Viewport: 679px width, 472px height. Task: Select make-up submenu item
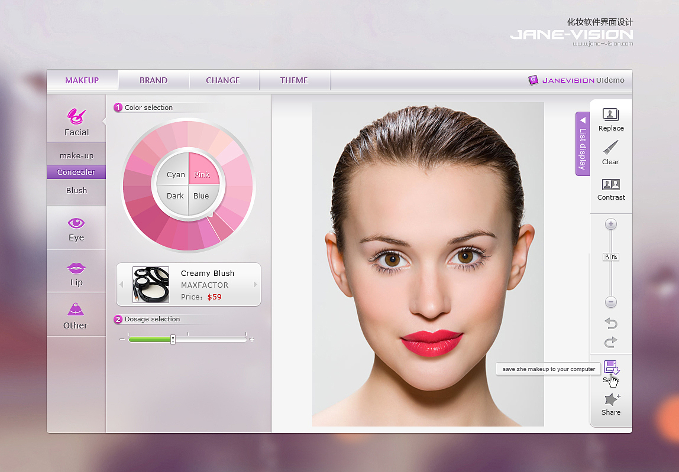(76, 155)
